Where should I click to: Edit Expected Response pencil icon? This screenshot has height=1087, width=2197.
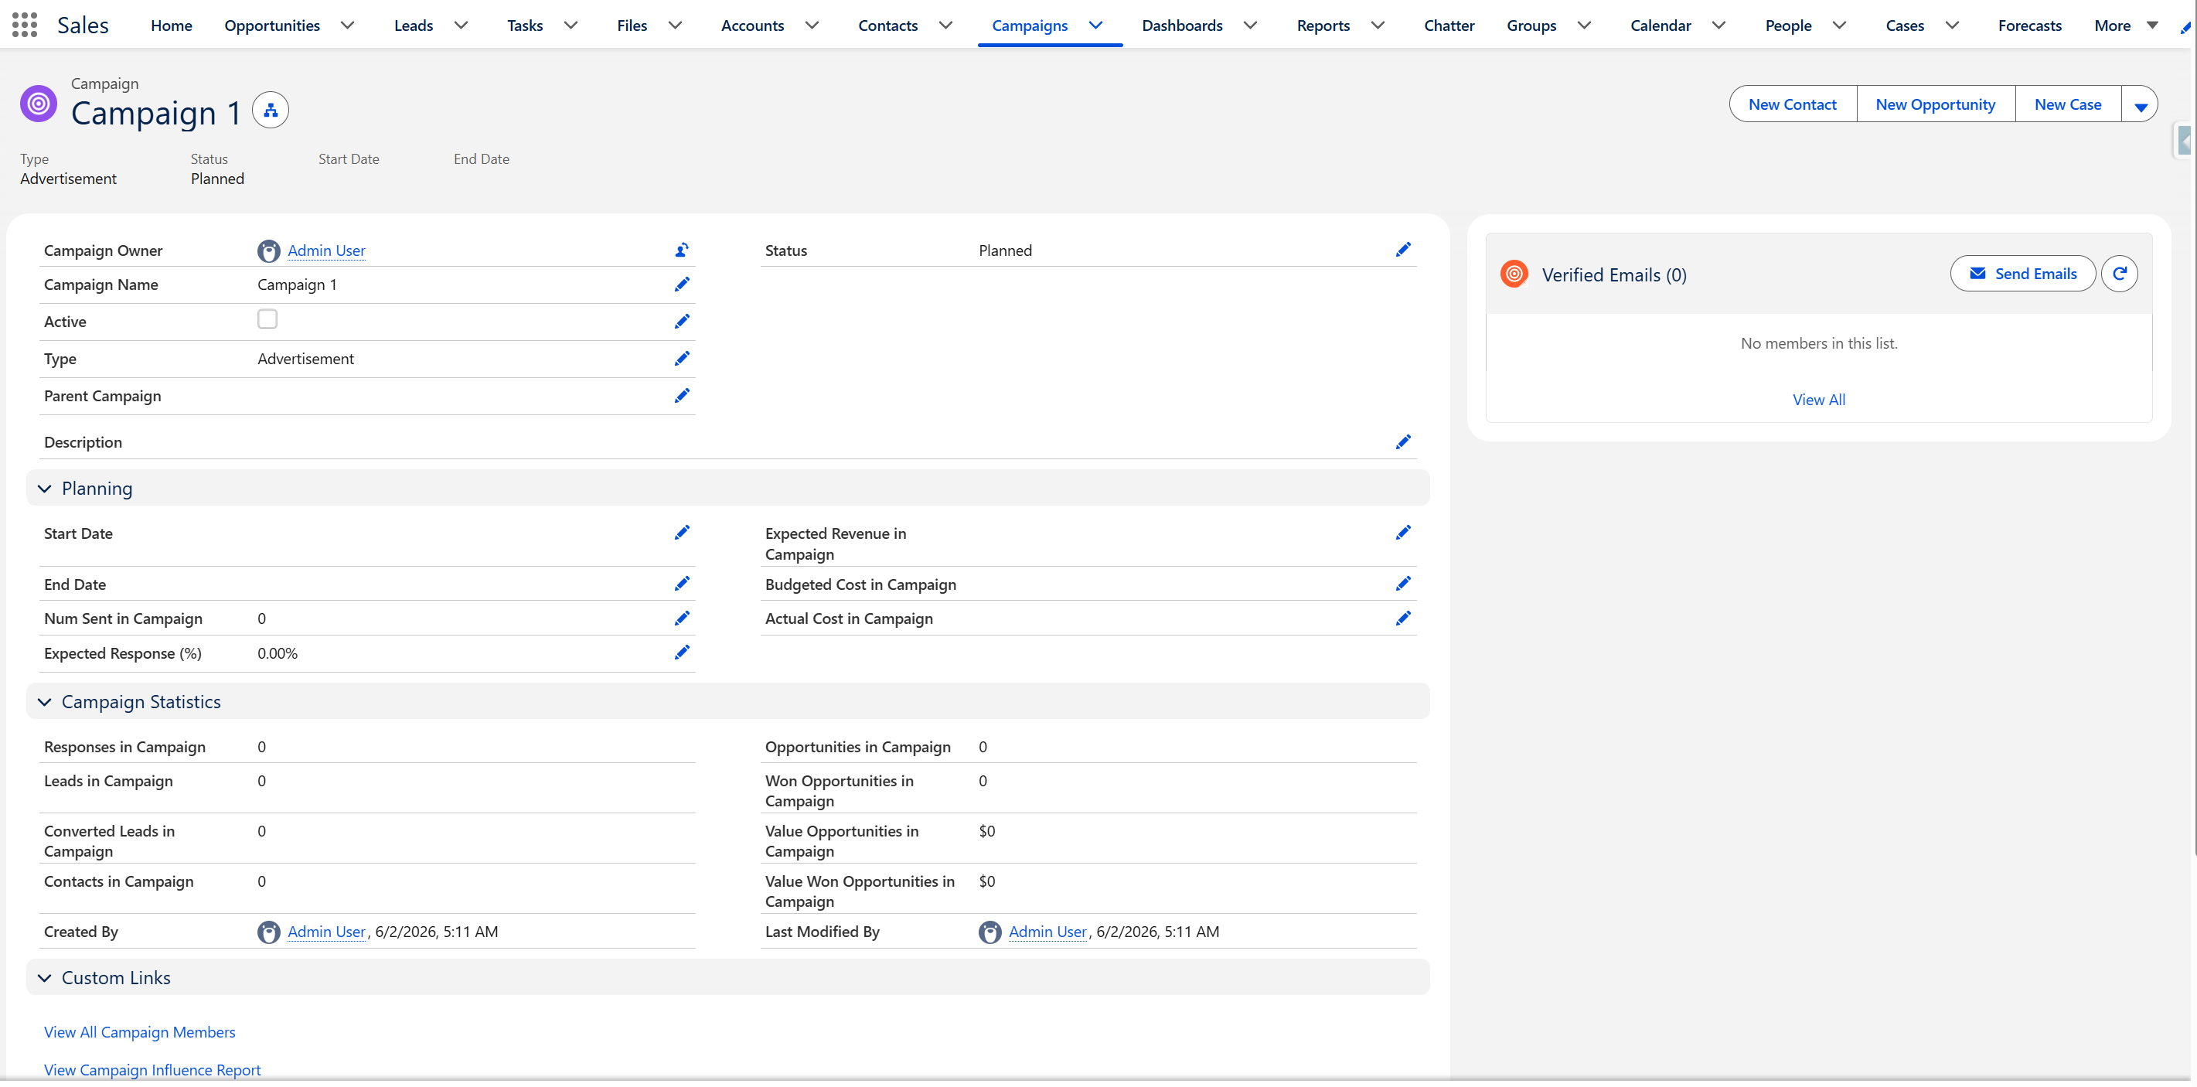683,653
